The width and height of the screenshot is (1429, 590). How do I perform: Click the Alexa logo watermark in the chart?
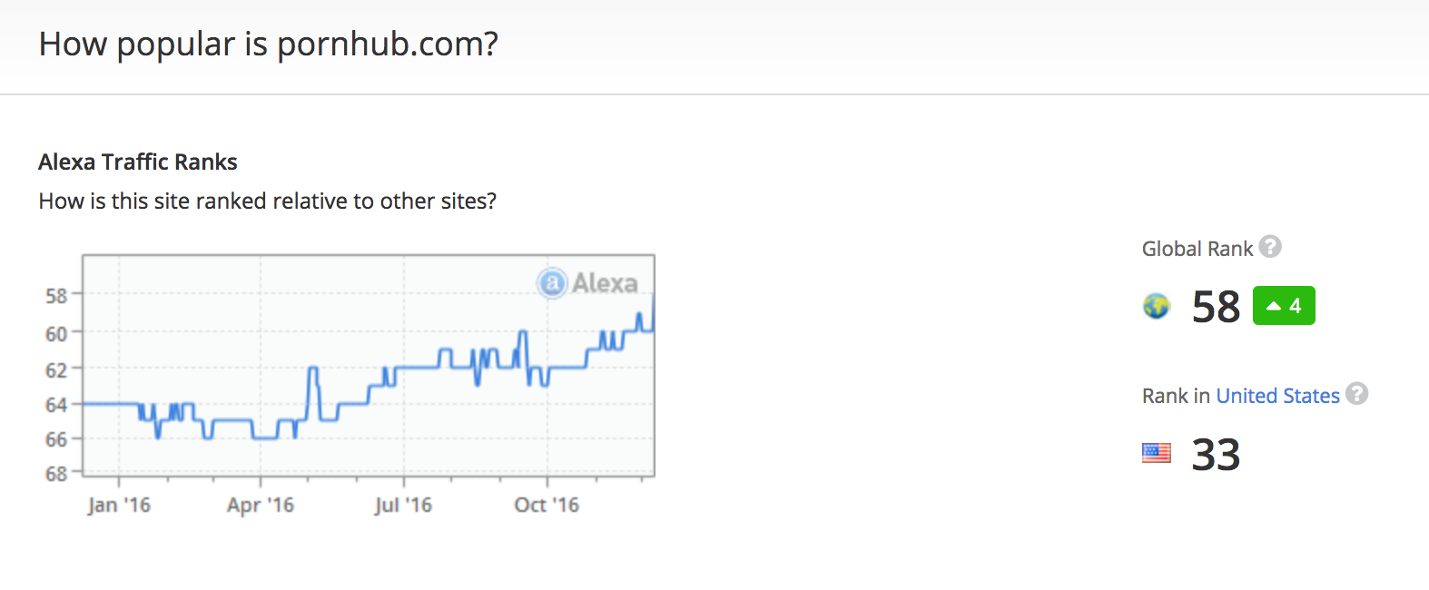(587, 283)
